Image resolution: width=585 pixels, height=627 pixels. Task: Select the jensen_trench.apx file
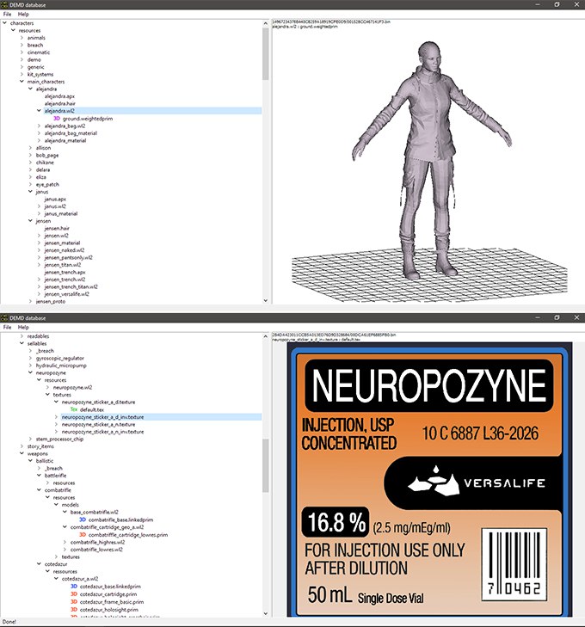[x=65, y=272]
